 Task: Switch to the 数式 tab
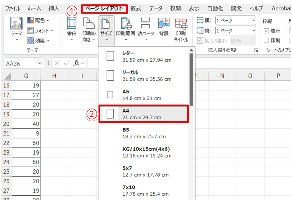(x=135, y=8)
